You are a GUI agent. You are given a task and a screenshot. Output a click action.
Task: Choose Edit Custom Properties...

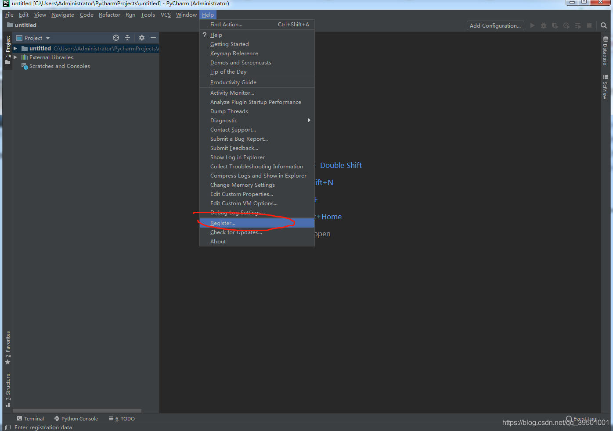257,194
